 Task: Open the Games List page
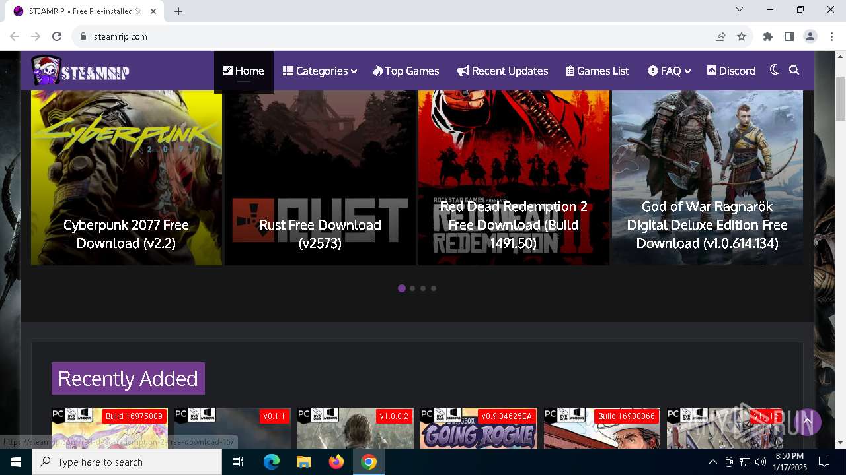click(x=597, y=71)
